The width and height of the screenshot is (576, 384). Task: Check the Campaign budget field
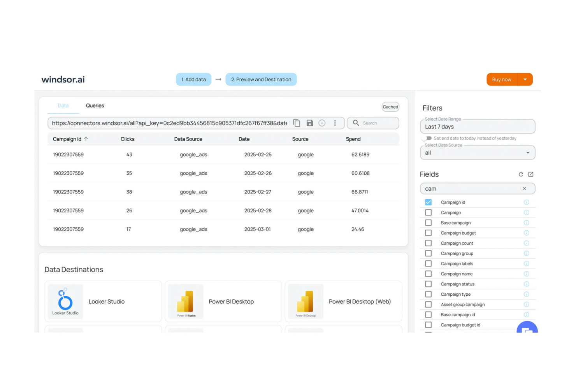pos(428,233)
